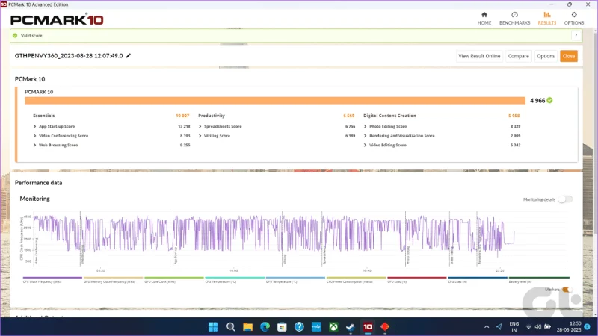Viewport: 598px width, 336px height.
Task: Open the red diamond app in taskbar
Action: (x=385, y=326)
